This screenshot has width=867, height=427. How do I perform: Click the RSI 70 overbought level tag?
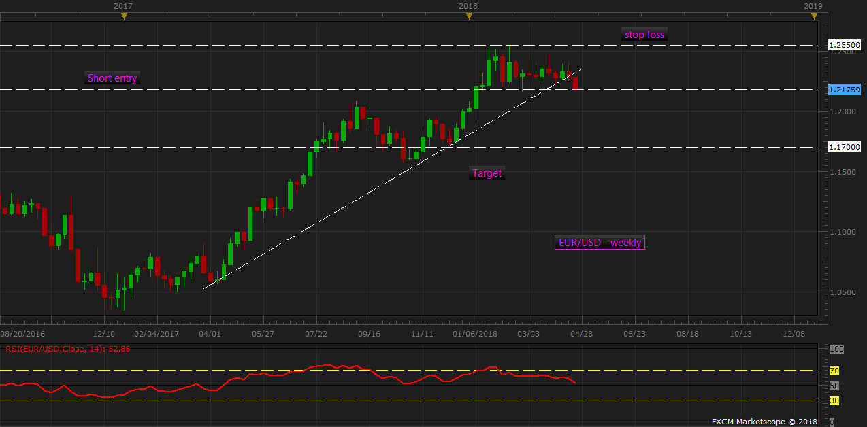[834, 371]
